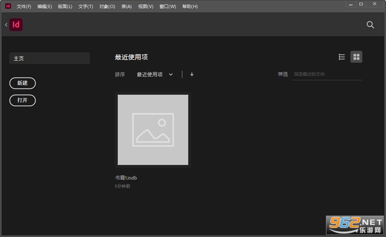Click the 新建 button
Screen dimensions: 386x237
pos(22,83)
